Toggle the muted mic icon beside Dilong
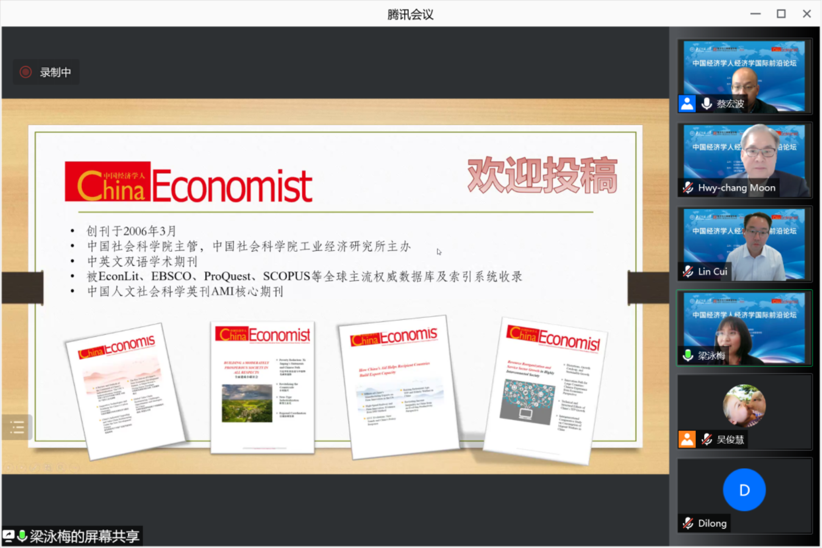 688,523
